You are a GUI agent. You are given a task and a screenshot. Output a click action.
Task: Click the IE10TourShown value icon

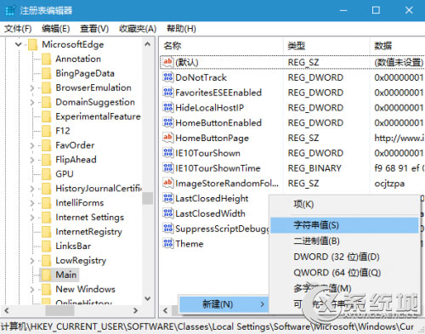pyautogui.click(x=167, y=153)
